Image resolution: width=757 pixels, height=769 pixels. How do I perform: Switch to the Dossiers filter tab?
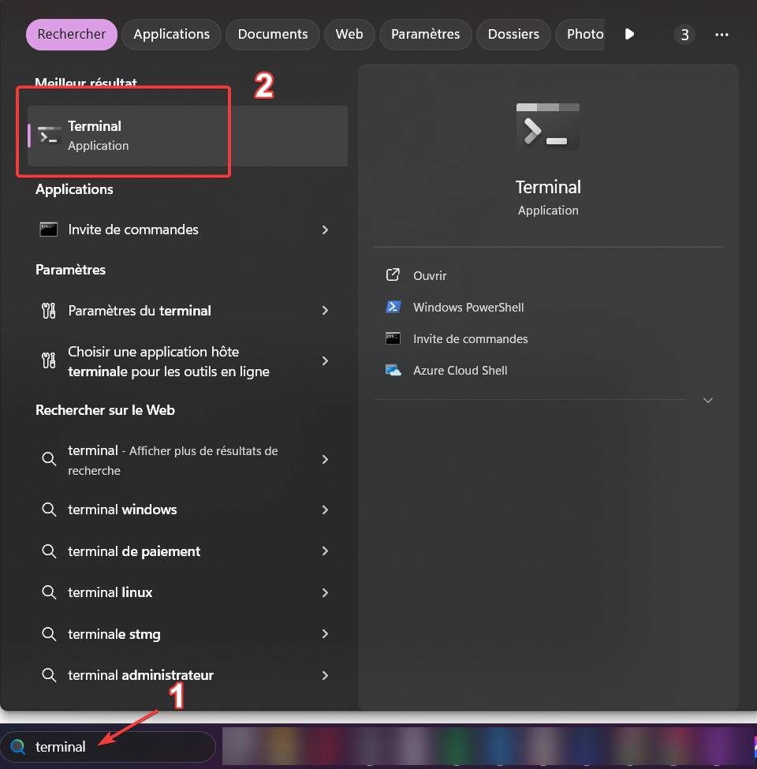[x=513, y=35]
